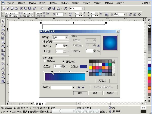Click the Convert to Curves icon
Viewport: 152px width, 114px height.
pos(139,14)
